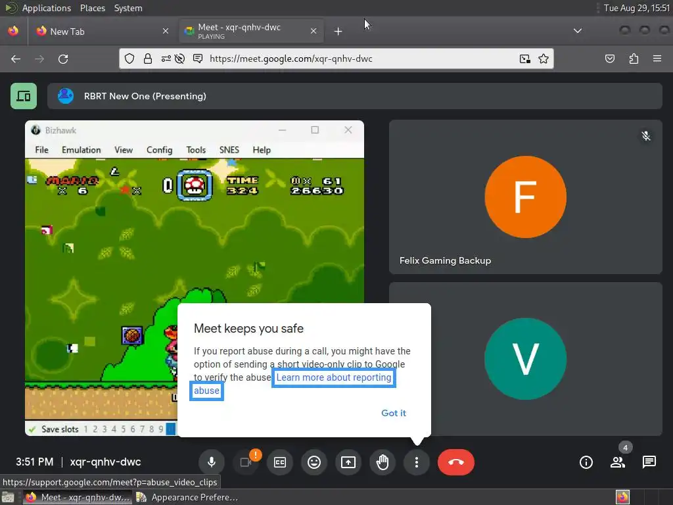Open meeting details info icon
Screen dimensions: 673x505
point(586,462)
